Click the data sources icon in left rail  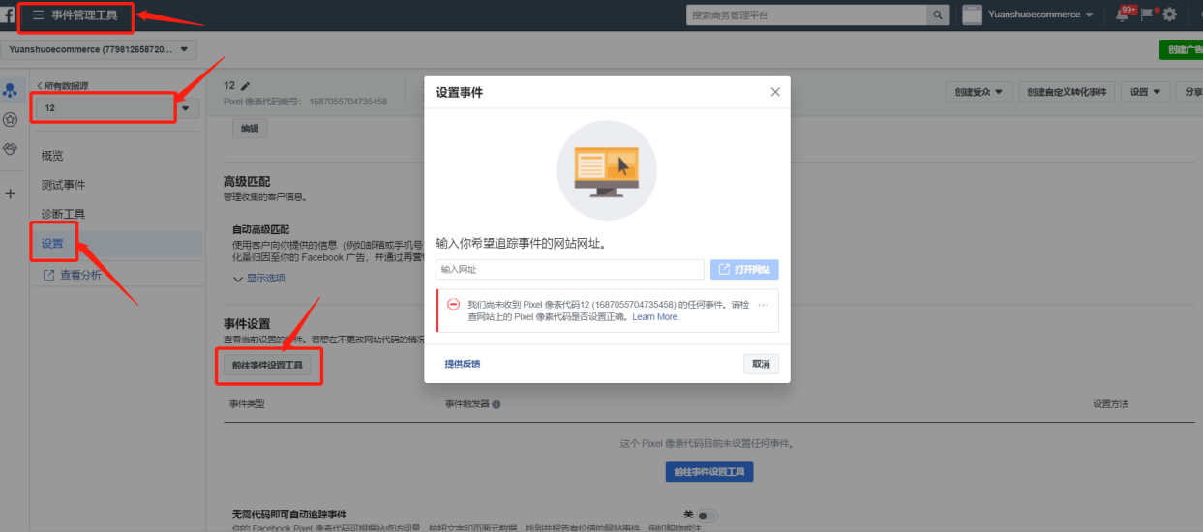click(11, 90)
